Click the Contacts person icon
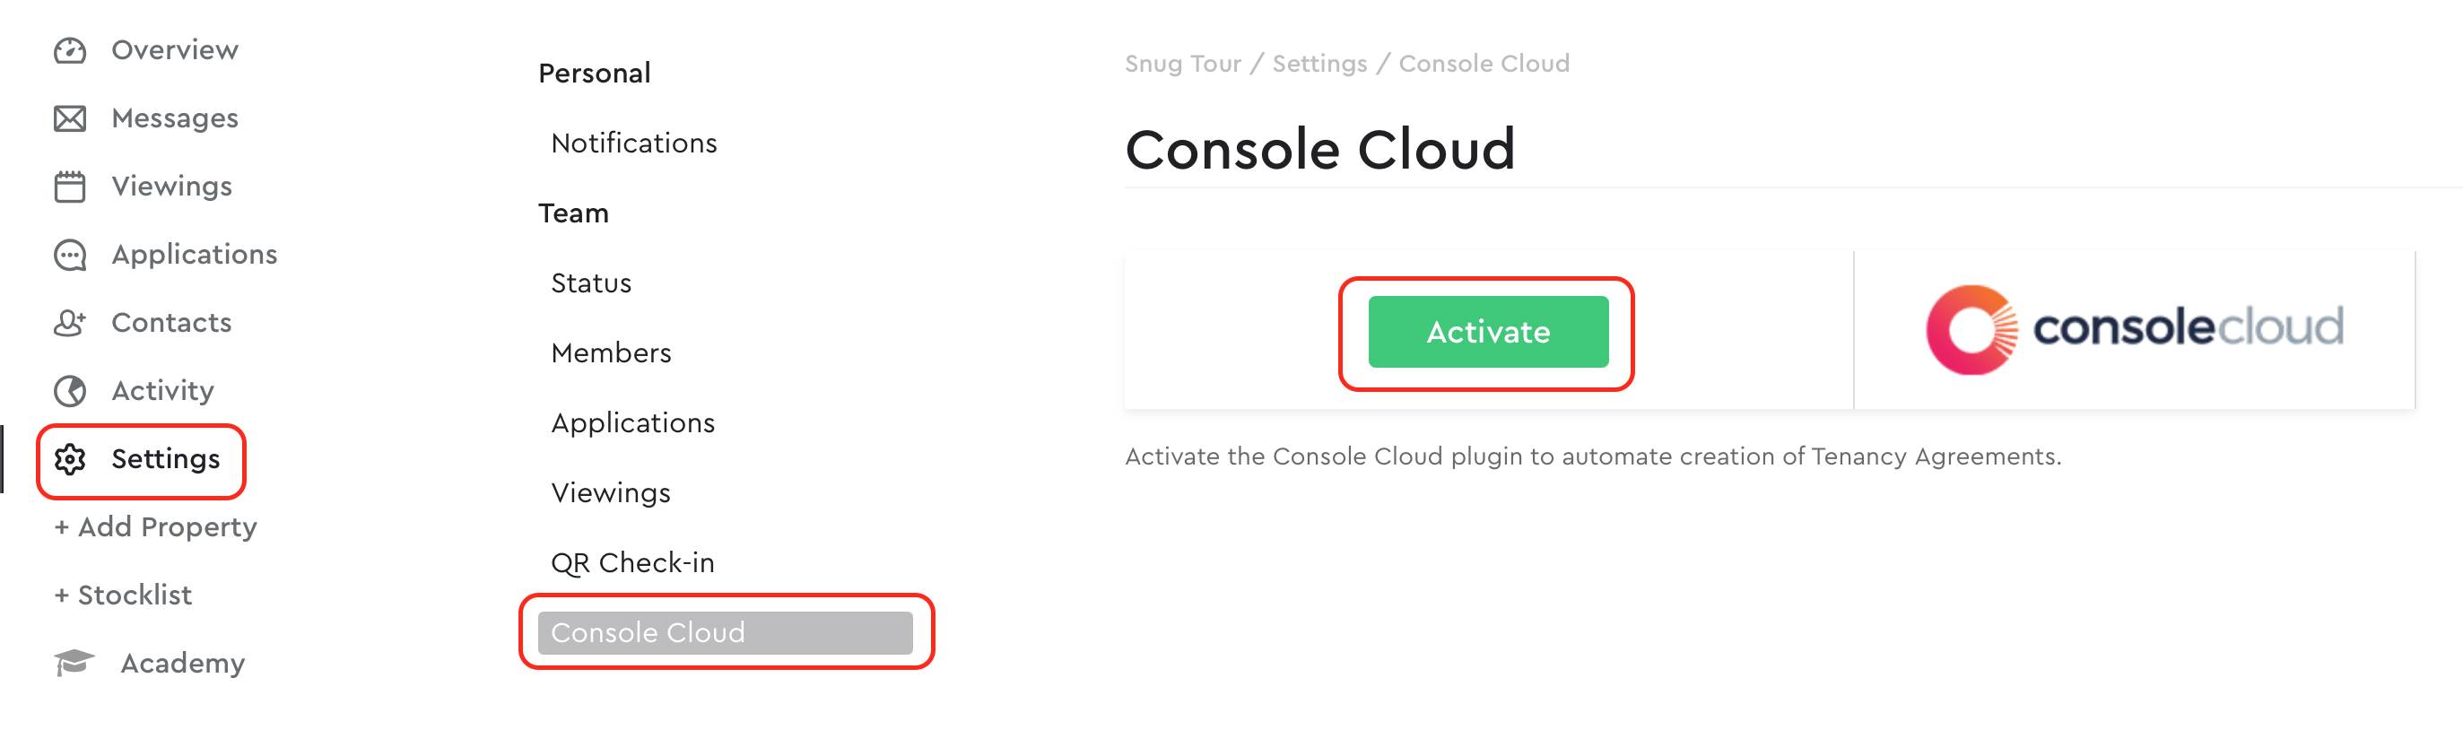Image resolution: width=2463 pixels, height=730 pixels. tap(70, 323)
